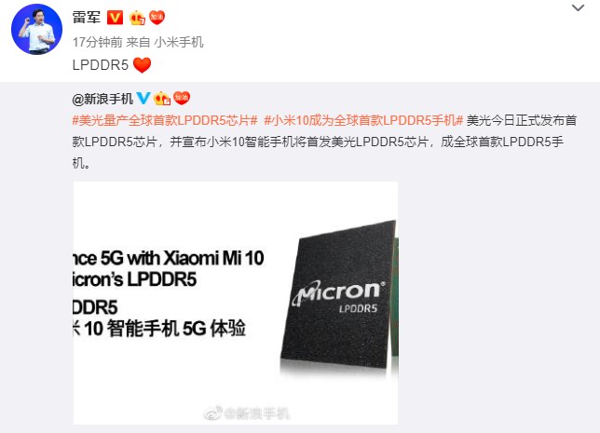
Task: Open Lei Jun's profile avatar
Action: coord(36,30)
